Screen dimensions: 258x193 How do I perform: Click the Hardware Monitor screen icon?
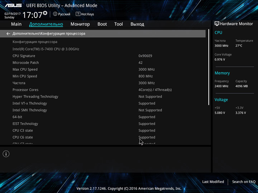[x=217, y=24]
